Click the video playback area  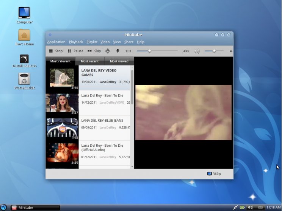coord(183,113)
